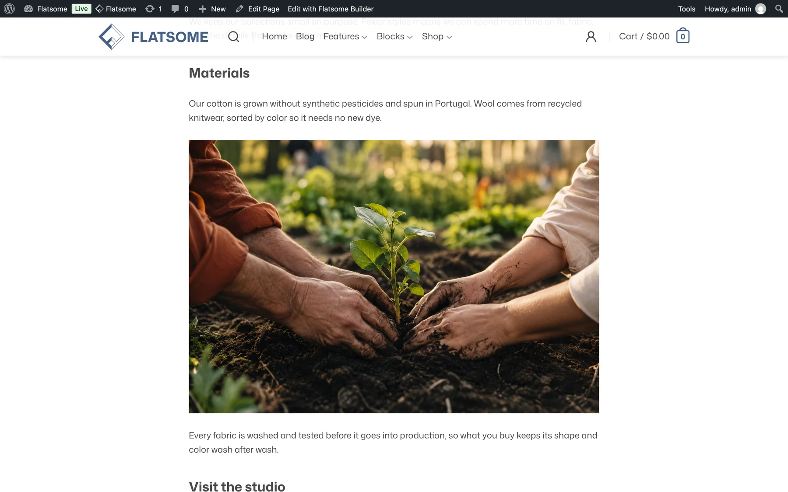Click the Live status badge

81,9
